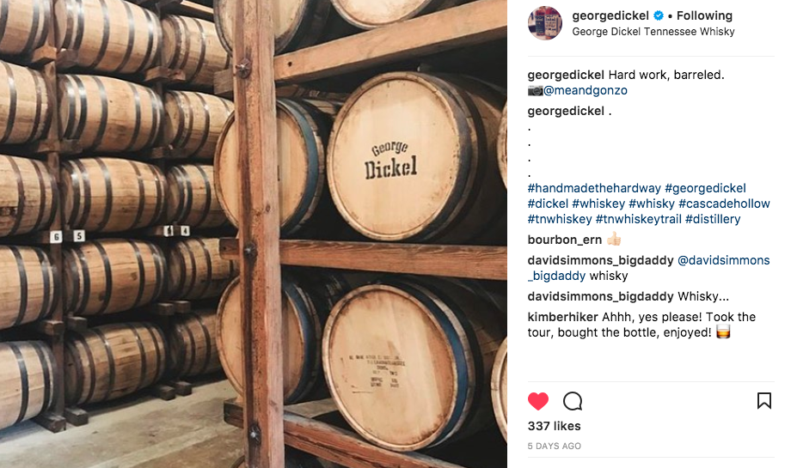This screenshot has height=468, width=791.
Task: Unlike the post with the red heart
Action: click(537, 402)
